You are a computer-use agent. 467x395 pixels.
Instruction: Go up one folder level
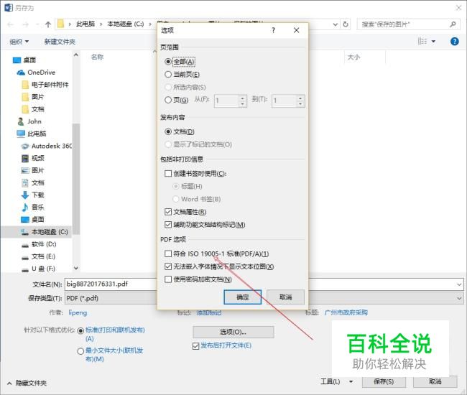pos(48,24)
